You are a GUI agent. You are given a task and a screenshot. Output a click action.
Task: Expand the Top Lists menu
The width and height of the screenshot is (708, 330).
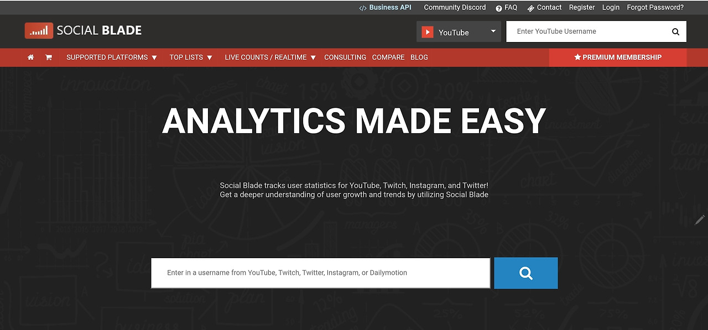pos(191,57)
